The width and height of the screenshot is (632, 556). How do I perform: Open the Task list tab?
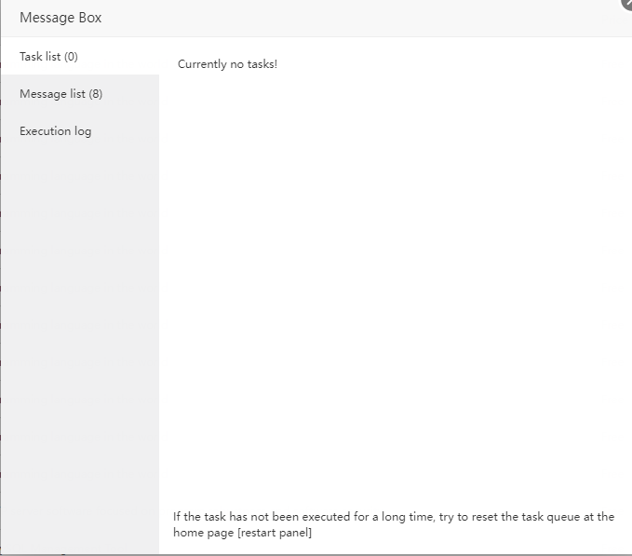48,57
